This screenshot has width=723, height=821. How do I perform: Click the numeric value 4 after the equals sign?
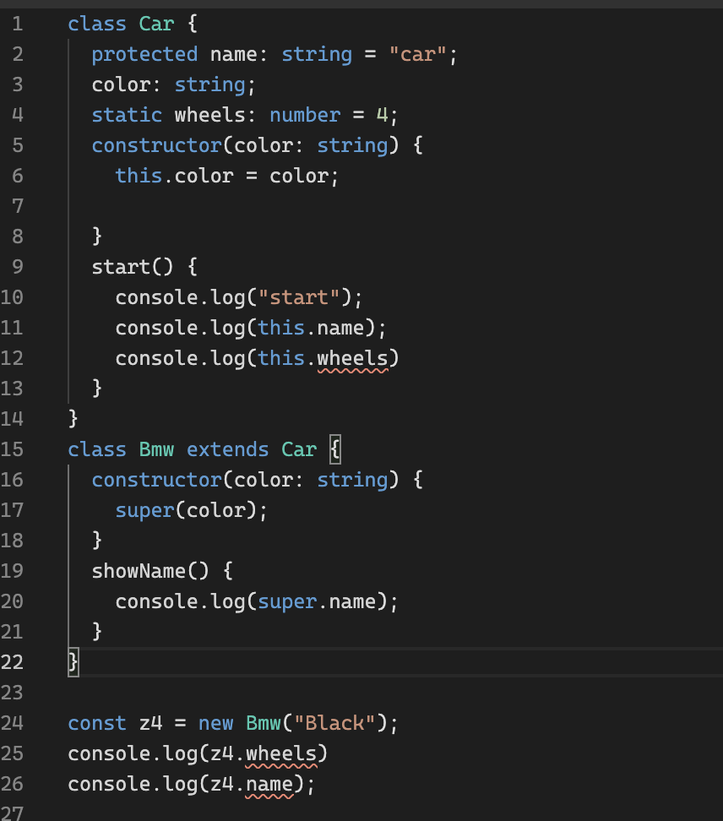coord(382,115)
